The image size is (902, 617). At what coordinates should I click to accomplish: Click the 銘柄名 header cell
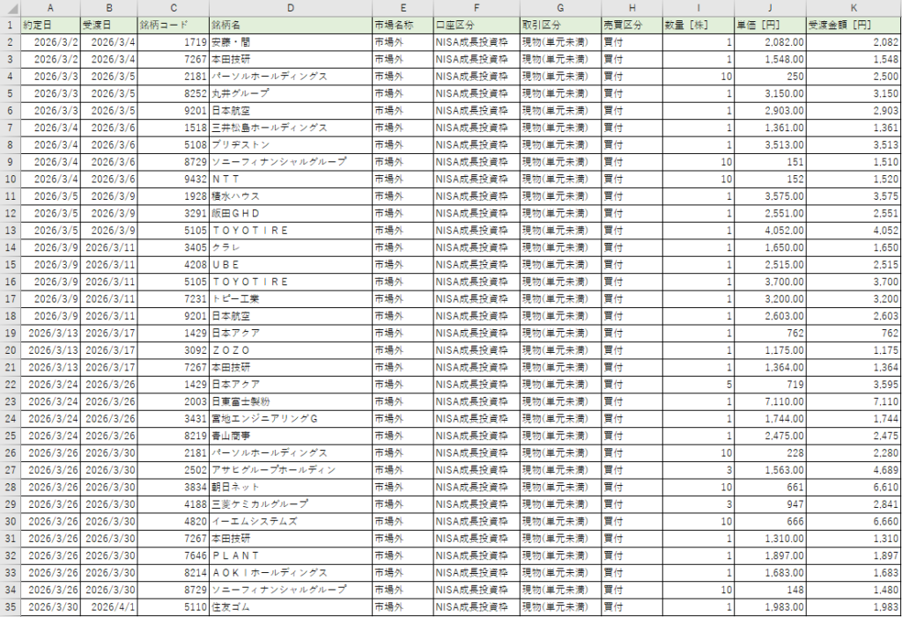pyautogui.click(x=290, y=25)
